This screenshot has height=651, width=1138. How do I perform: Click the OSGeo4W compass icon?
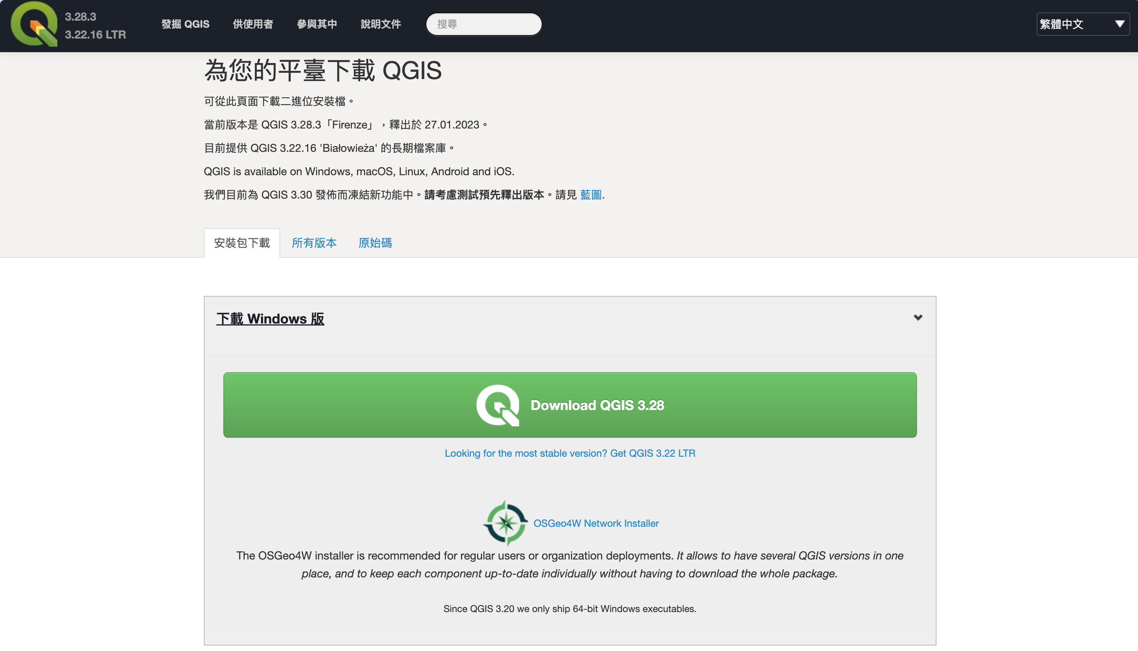click(x=505, y=523)
